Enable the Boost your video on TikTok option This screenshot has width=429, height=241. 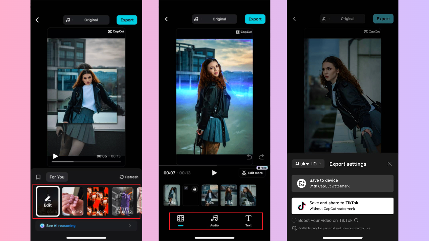294,220
